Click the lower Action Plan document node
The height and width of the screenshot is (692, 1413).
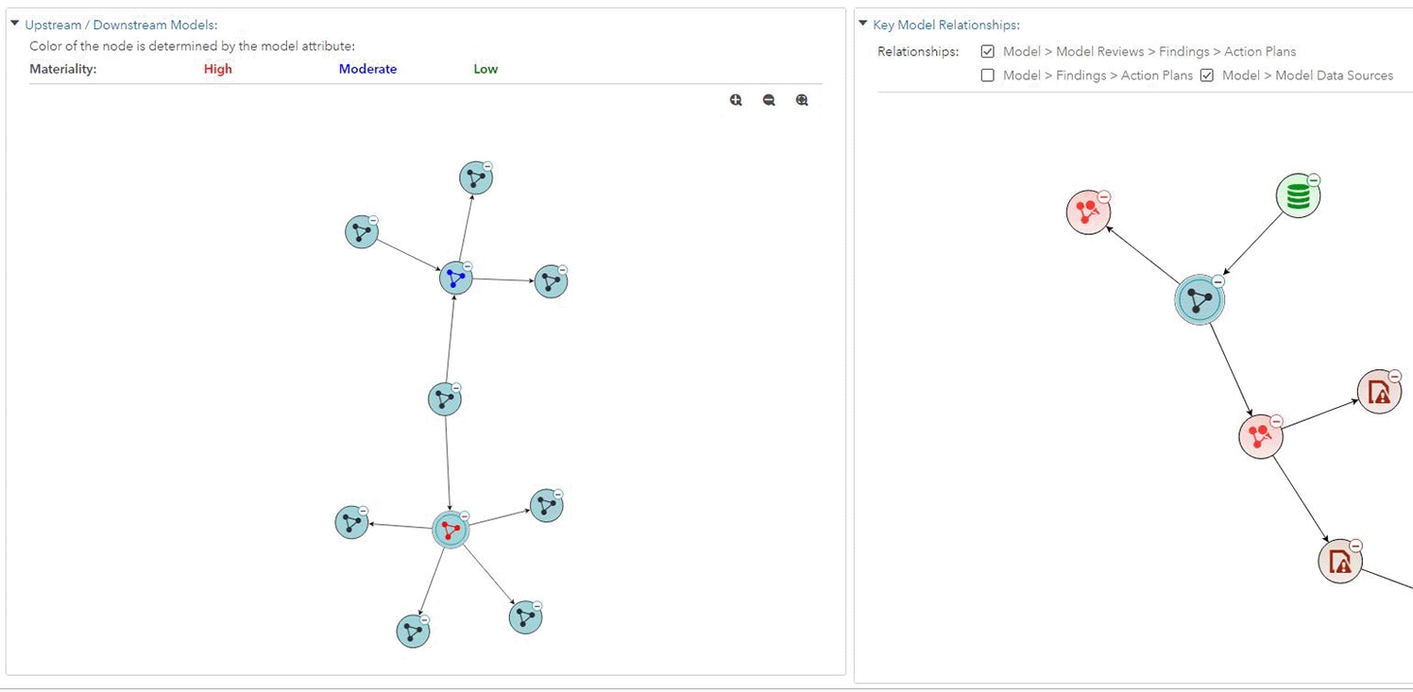(1339, 560)
